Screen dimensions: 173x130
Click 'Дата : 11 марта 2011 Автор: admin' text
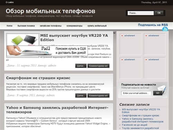pyautogui.click(x=31, y=66)
